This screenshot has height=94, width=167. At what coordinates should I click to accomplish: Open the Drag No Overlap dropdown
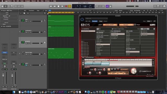click(138, 10)
